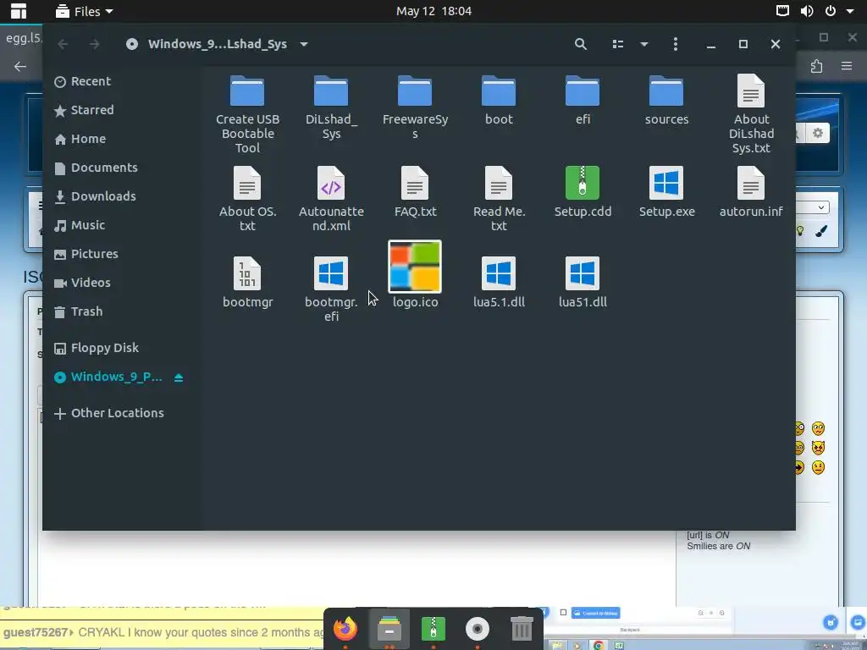Open the disc image icon in the dock

pos(478,629)
